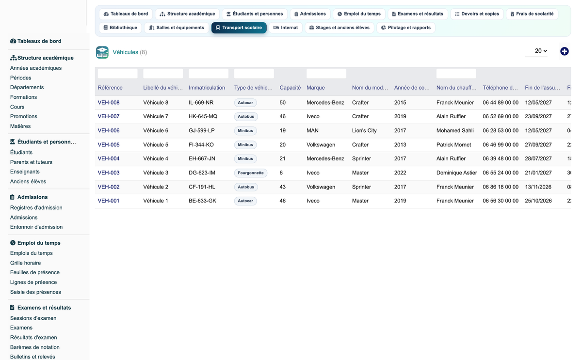Click the sidebar Étudiants et personnes icon
The image size is (582, 360).
tap(13, 142)
